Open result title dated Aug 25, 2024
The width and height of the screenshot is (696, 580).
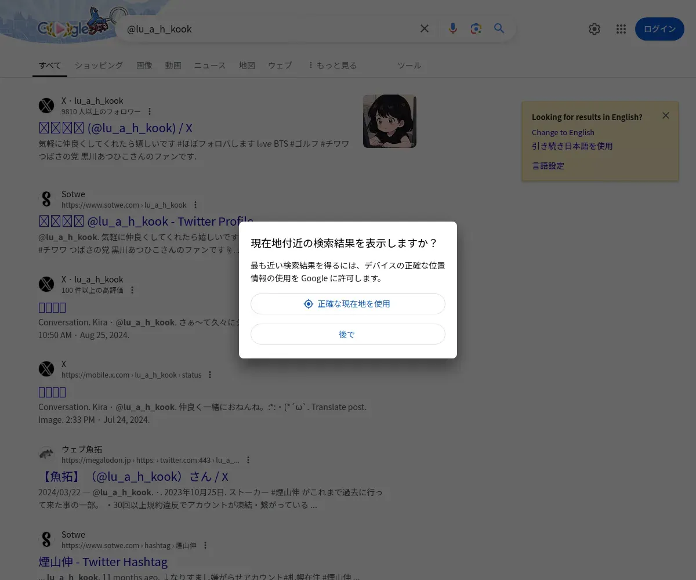pyautogui.click(x=52, y=307)
